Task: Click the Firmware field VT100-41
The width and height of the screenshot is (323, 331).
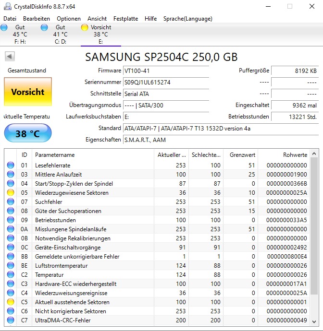Action: tap(166, 71)
